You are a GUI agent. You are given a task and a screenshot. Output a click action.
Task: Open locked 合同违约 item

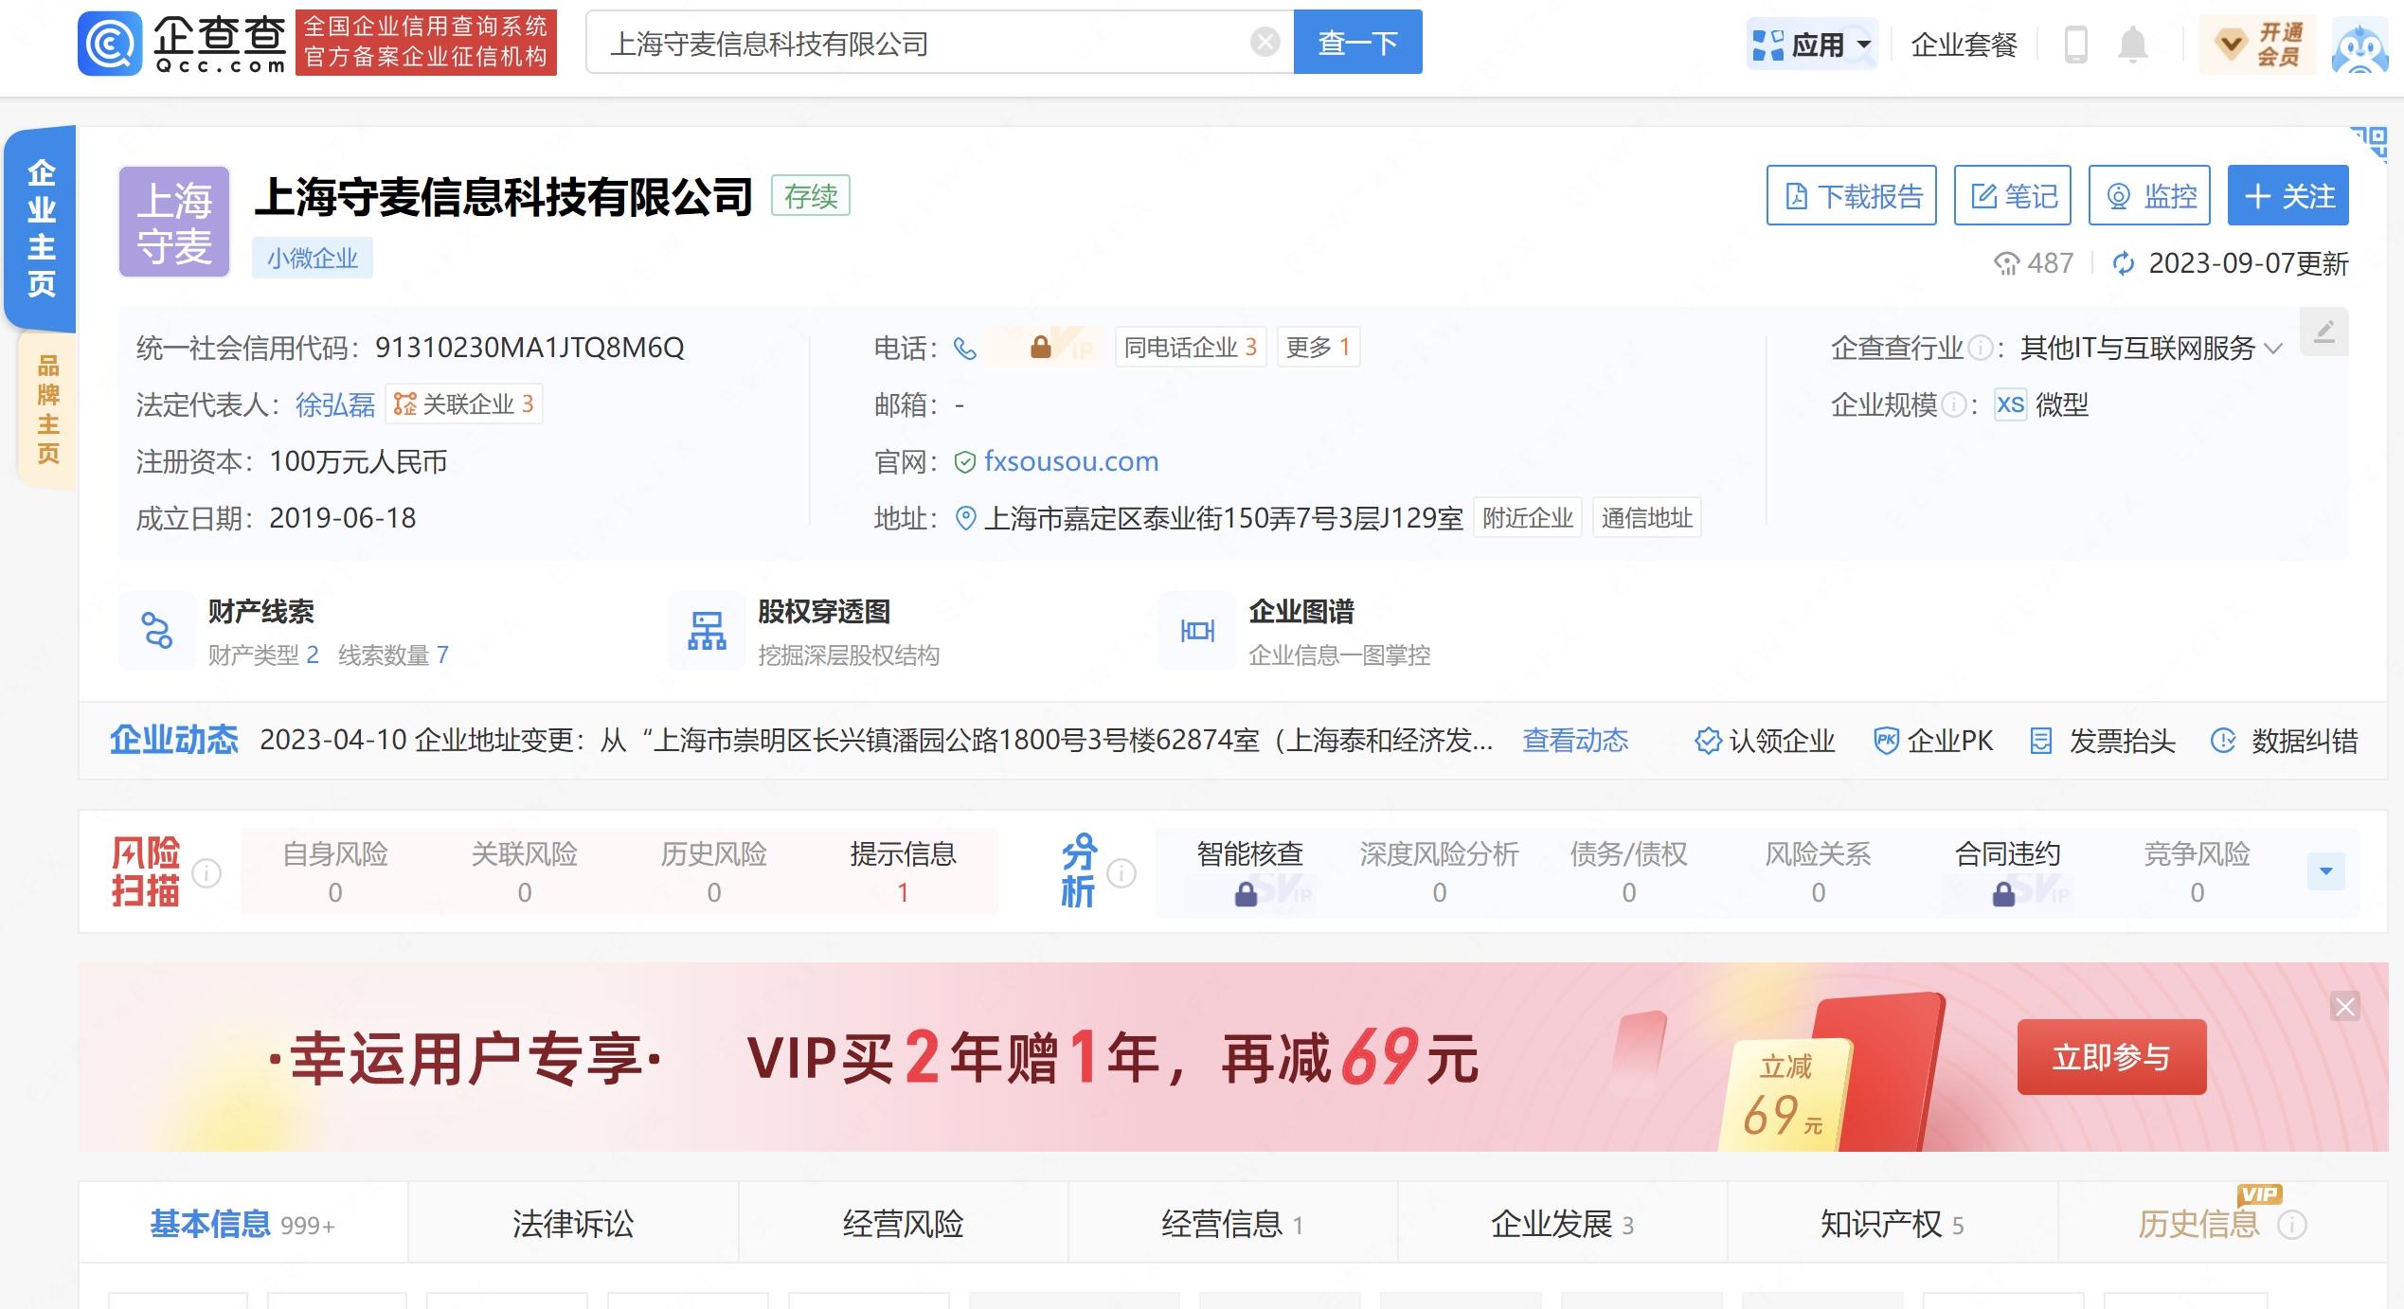[x=2007, y=872]
